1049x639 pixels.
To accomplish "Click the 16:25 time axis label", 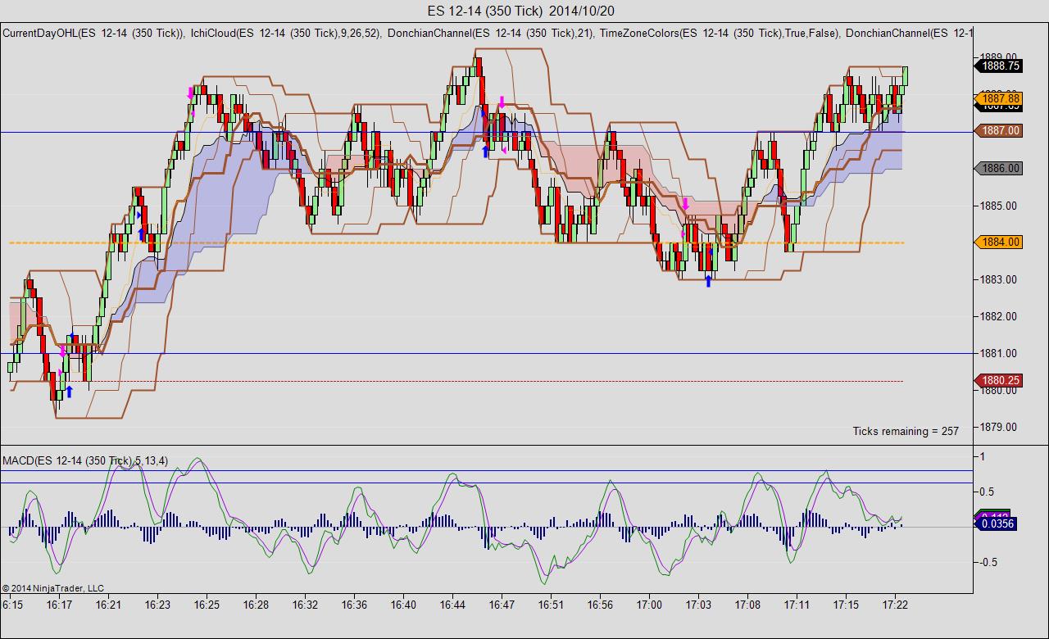I will (207, 605).
